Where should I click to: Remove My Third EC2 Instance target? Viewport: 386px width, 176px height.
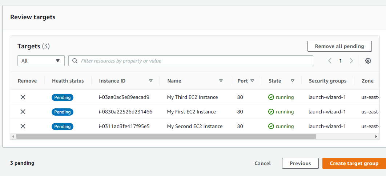23,97
